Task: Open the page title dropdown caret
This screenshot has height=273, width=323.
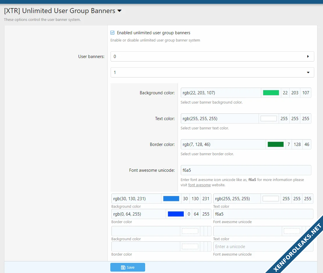Action: (119, 11)
